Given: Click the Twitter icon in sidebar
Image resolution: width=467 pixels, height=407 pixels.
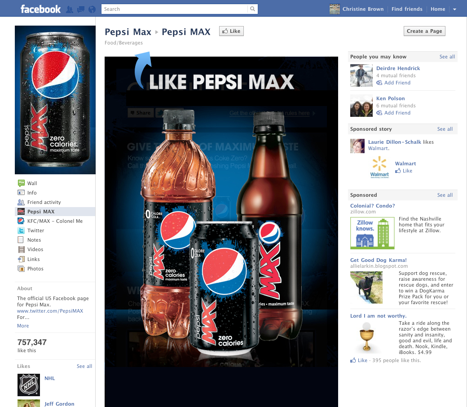Looking at the screenshot, I should pos(21,230).
